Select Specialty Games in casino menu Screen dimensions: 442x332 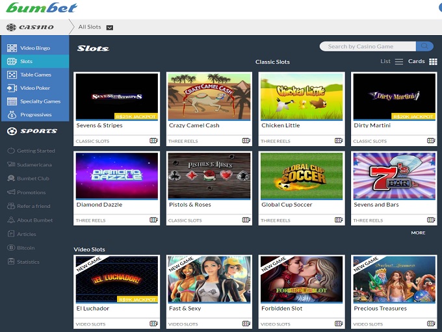point(40,101)
